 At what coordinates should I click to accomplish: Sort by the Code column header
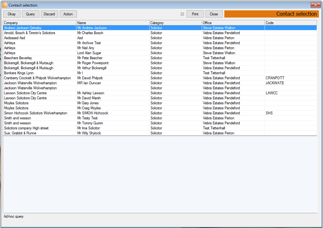(291, 23)
